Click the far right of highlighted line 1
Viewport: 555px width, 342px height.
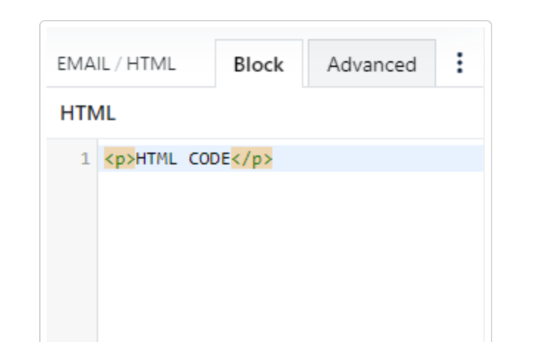(x=465, y=159)
